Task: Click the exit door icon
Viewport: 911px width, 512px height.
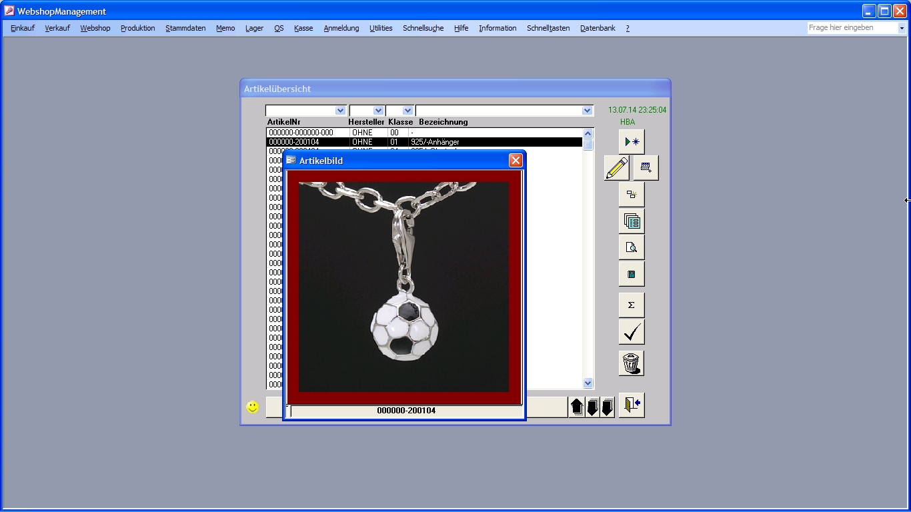Action: (631, 405)
